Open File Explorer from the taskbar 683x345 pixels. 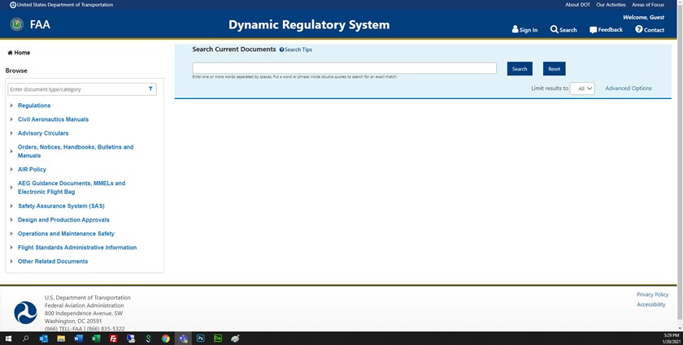point(61,339)
